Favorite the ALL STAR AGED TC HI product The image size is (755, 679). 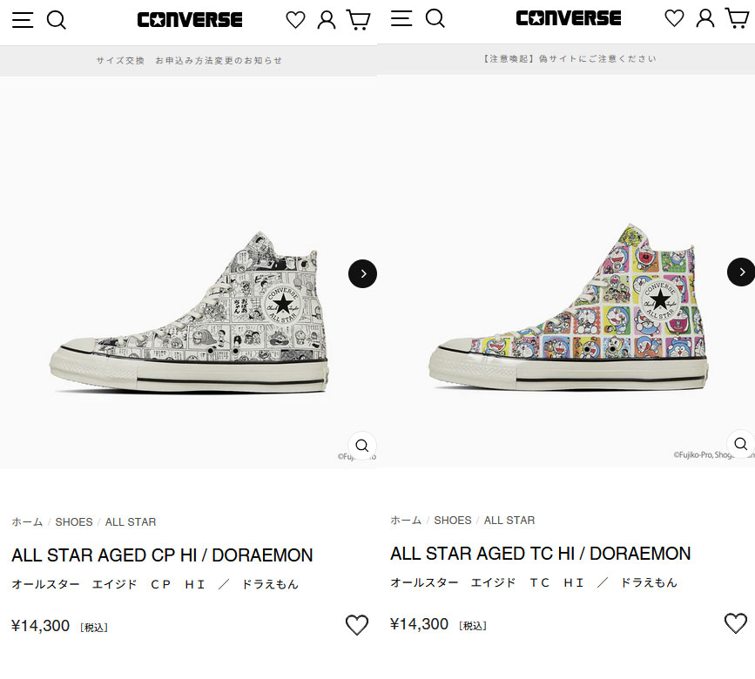point(735,623)
